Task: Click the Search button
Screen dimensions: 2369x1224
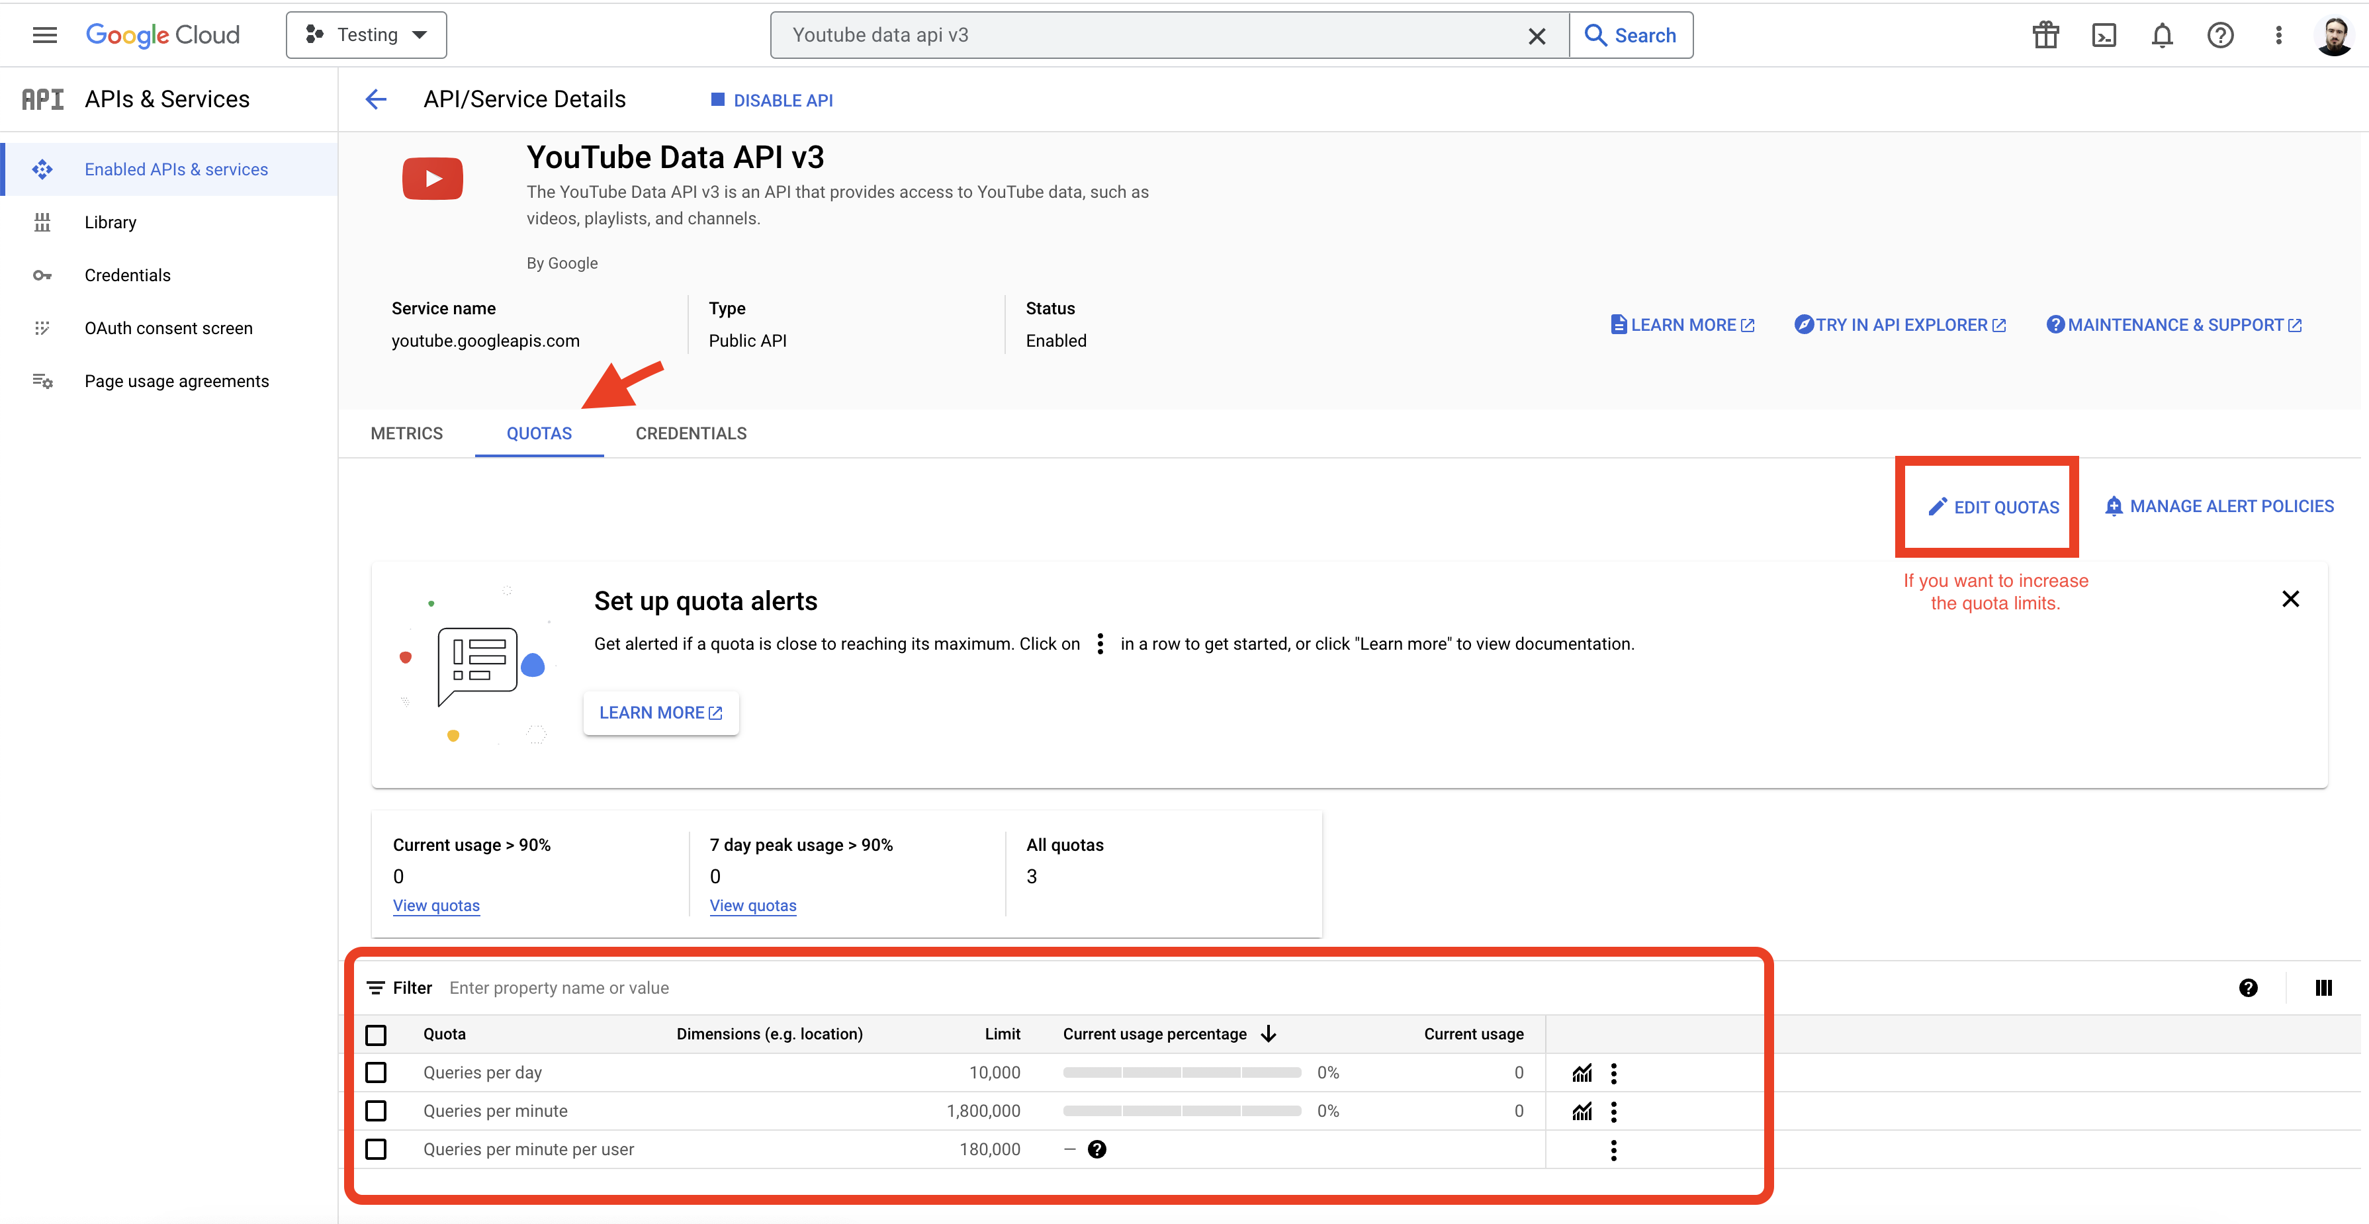Action: [x=1631, y=35]
